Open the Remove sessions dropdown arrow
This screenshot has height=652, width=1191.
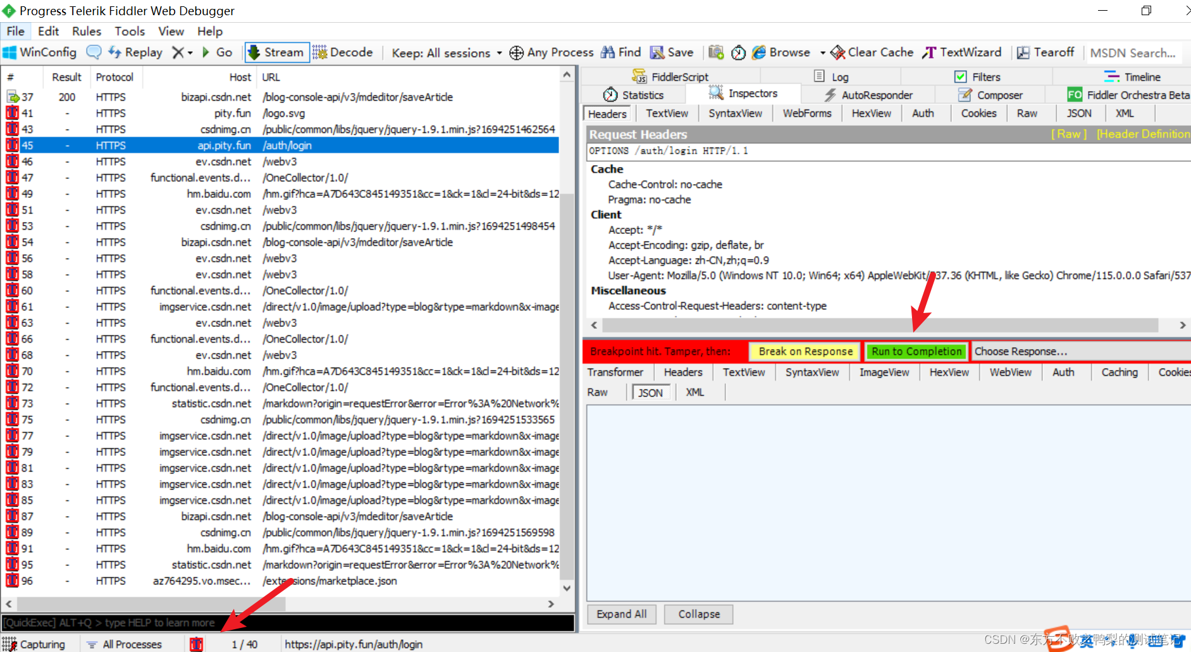[190, 53]
